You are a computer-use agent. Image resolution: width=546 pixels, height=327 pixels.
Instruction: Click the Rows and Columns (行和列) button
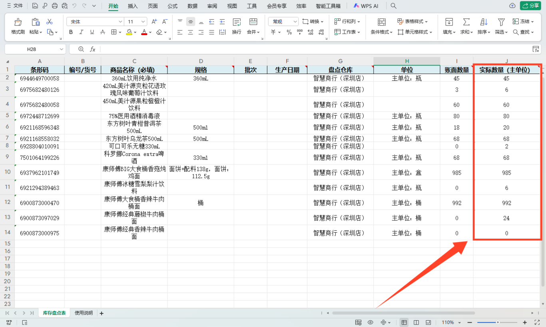[x=347, y=22]
